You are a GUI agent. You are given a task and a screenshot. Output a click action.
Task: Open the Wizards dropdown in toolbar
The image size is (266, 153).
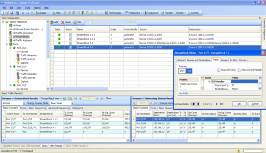pos(181,13)
